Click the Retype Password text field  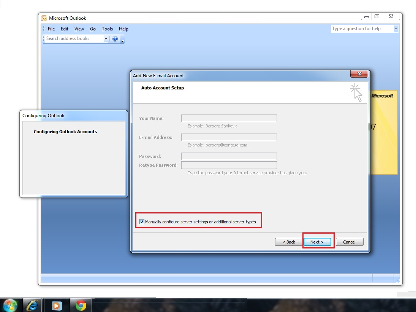(x=229, y=165)
